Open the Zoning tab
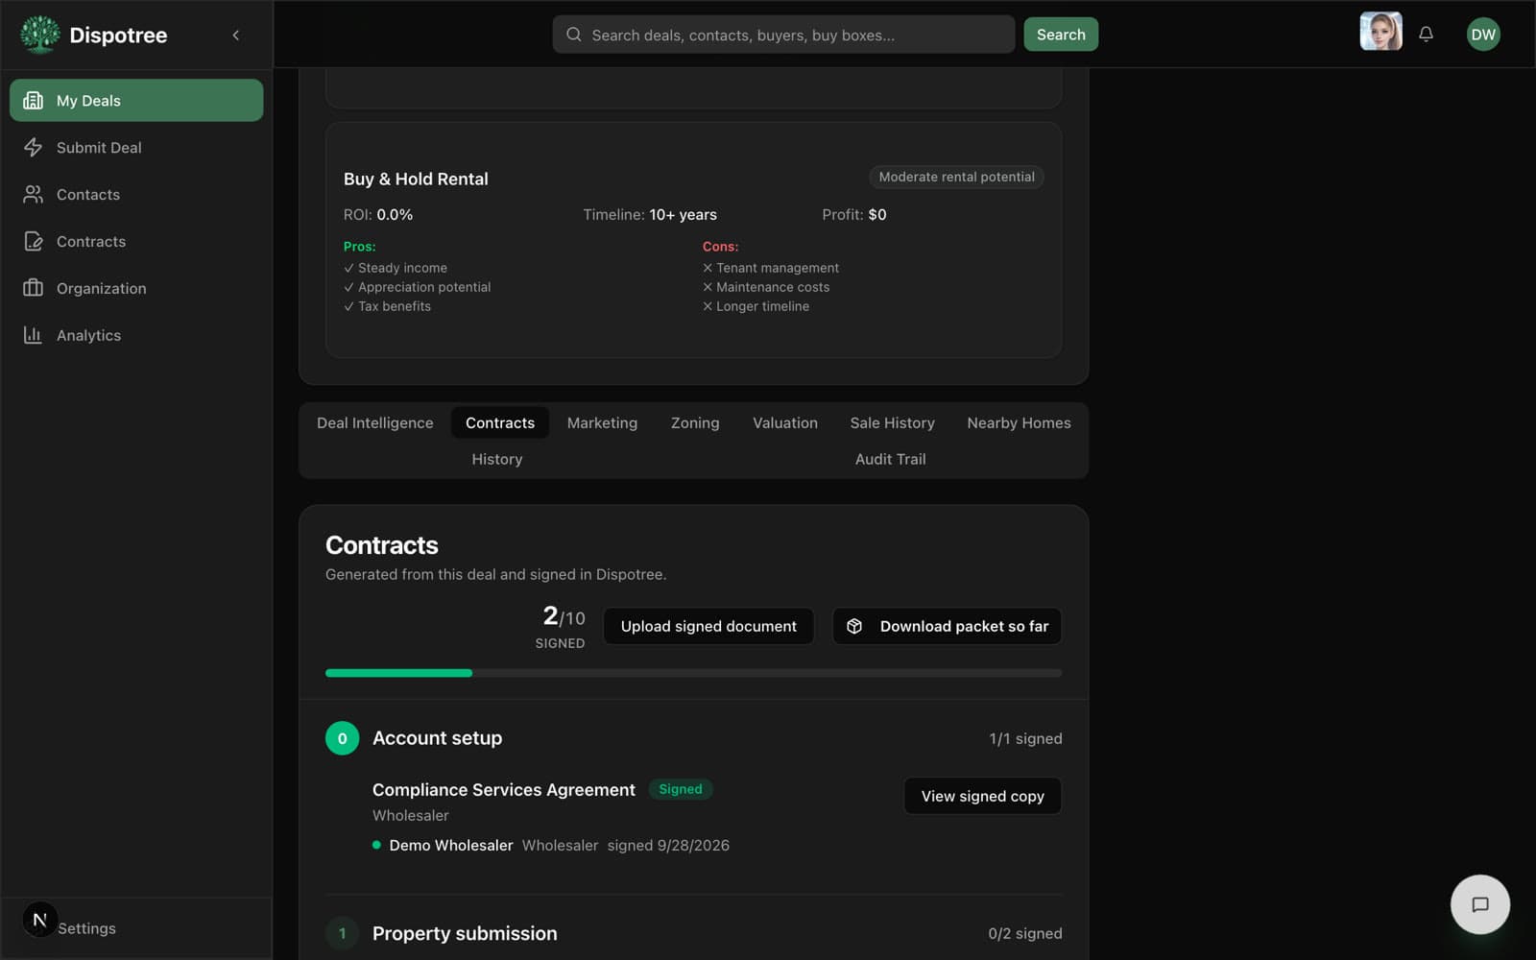Image resolution: width=1536 pixels, height=960 pixels. click(695, 422)
